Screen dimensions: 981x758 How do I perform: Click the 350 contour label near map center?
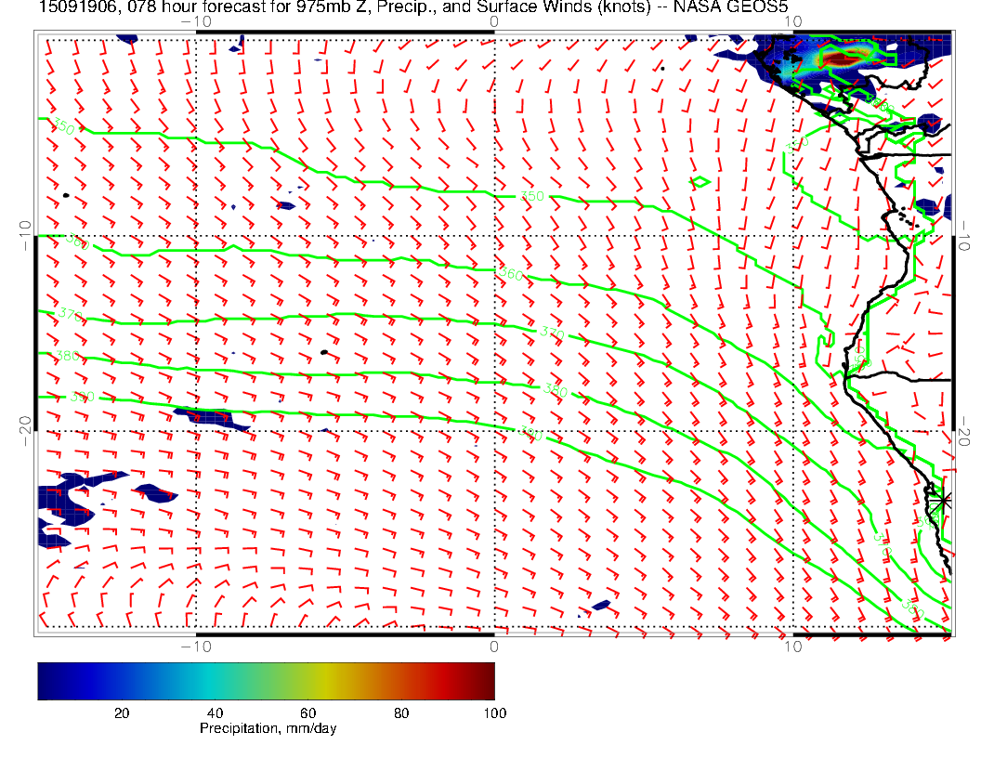(531, 196)
